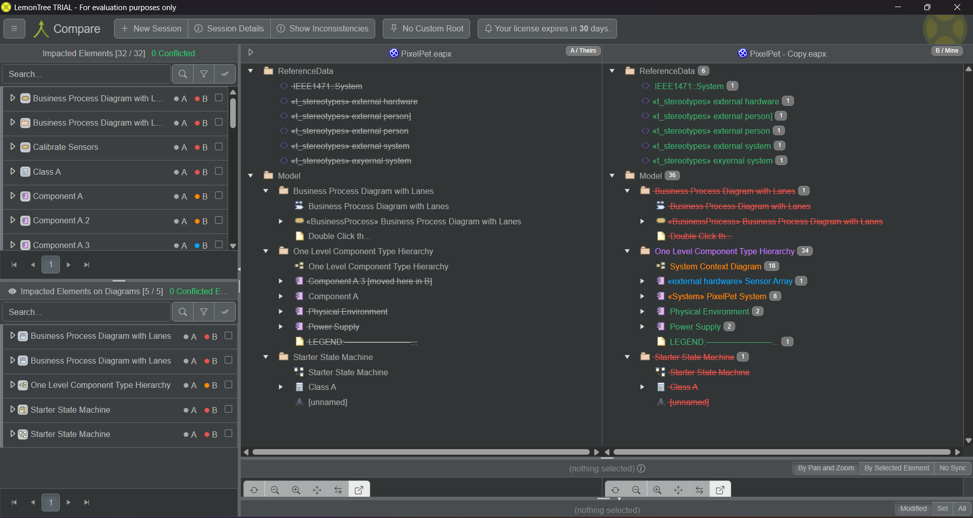Toggle the eye icon for Impacted Elements on Diagrams
Screen dimensions: 973x518
pos(12,291)
